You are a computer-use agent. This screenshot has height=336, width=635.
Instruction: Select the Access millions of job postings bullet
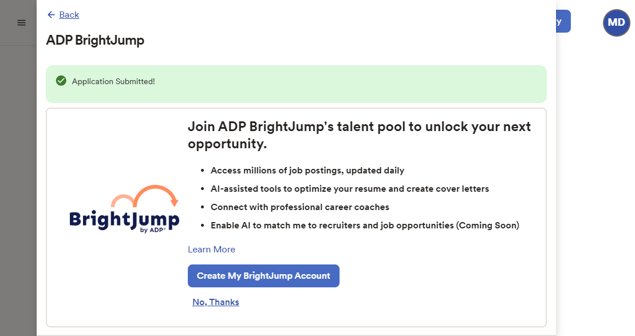(x=307, y=171)
